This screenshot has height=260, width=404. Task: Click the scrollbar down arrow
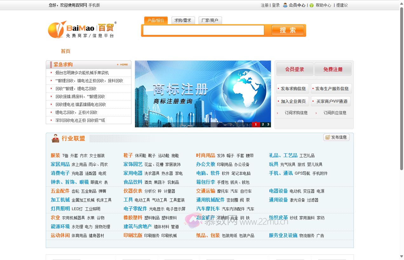click(401, 257)
